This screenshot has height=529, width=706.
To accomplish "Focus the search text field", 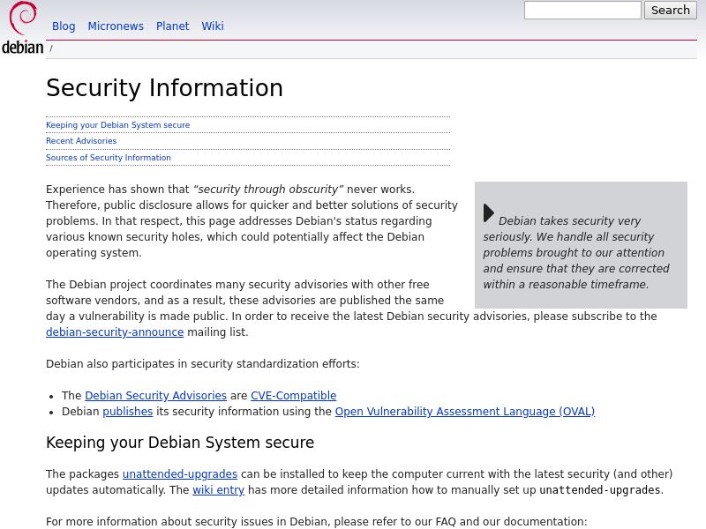I will click(582, 11).
